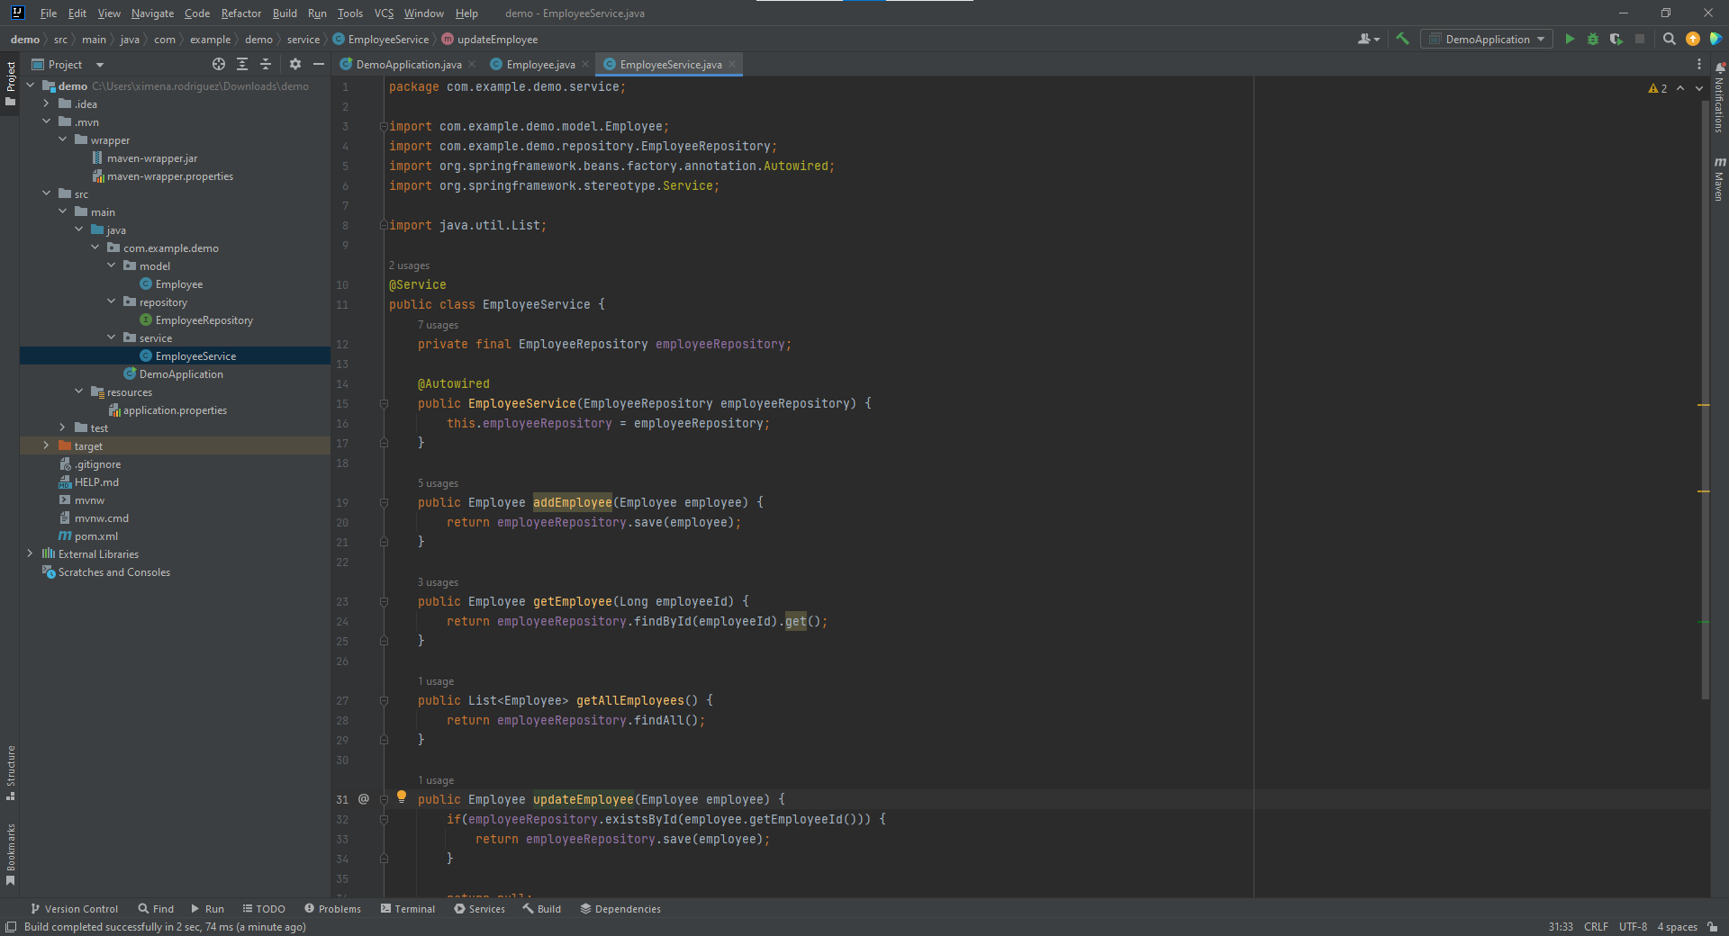The width and height of the screenshot is (1729, 936).
Task: Click the read-only lock icon in the status bar
Action: 1712,927
